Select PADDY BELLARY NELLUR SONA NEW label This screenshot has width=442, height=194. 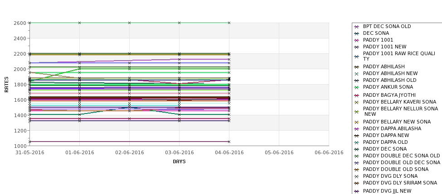400,111
